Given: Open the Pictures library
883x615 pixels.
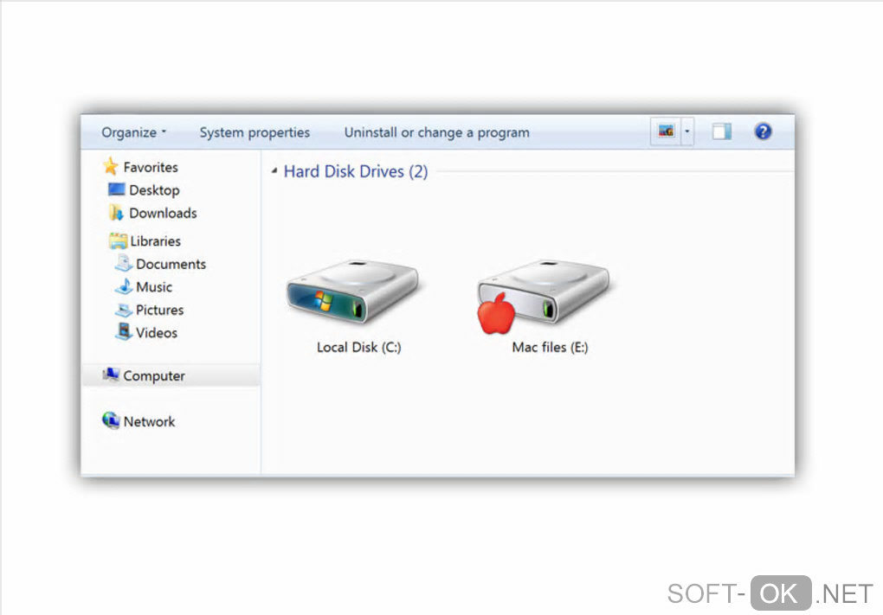Looking at the screenshot, I should (x=159, y=310).
